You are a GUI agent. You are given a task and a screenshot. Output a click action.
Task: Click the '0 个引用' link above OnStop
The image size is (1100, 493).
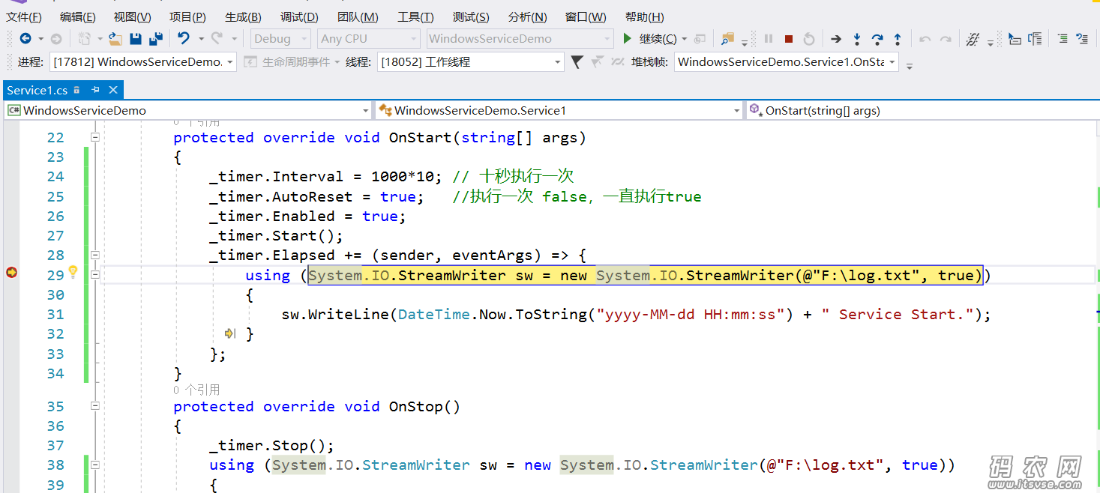coord(196,390)
